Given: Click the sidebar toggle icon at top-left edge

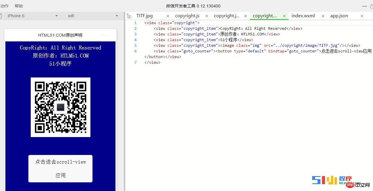Looking at the screenshot, I should tap(2, 16).
